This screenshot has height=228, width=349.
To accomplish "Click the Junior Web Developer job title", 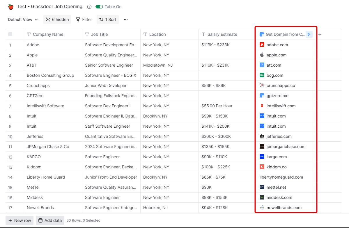I will (x=111, y=85).
